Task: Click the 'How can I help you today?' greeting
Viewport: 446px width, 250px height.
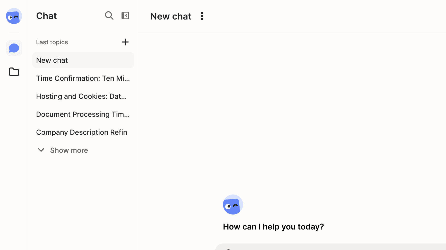Action: coord(273,226)
